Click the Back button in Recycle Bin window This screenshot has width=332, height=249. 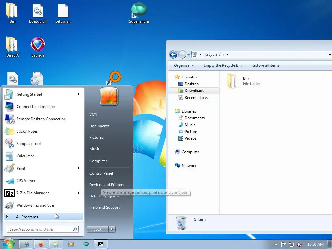point(173,54)
